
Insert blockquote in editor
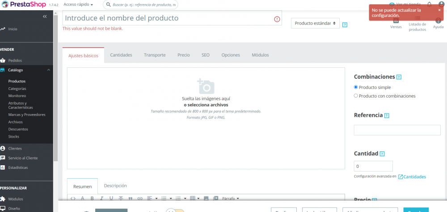coord(131,198)
